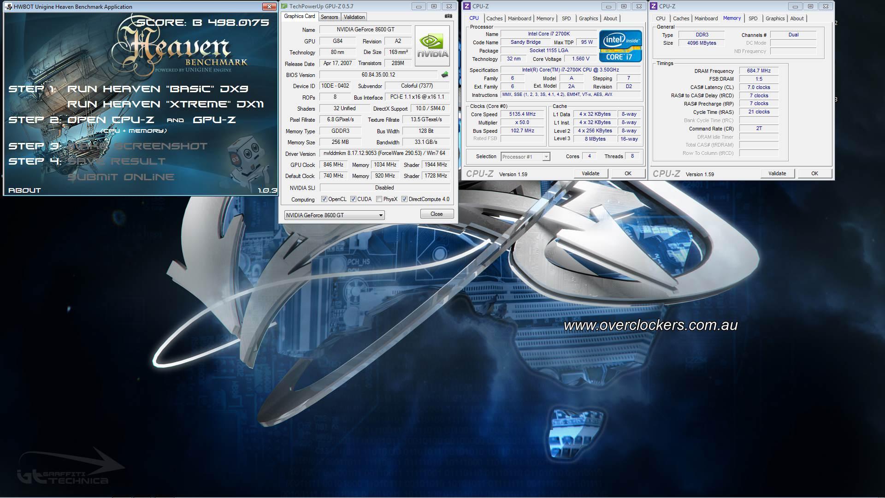Open SPD tab in the right CPU-Z window
Screen dimensions: 885x498
[x=753, y=18]
